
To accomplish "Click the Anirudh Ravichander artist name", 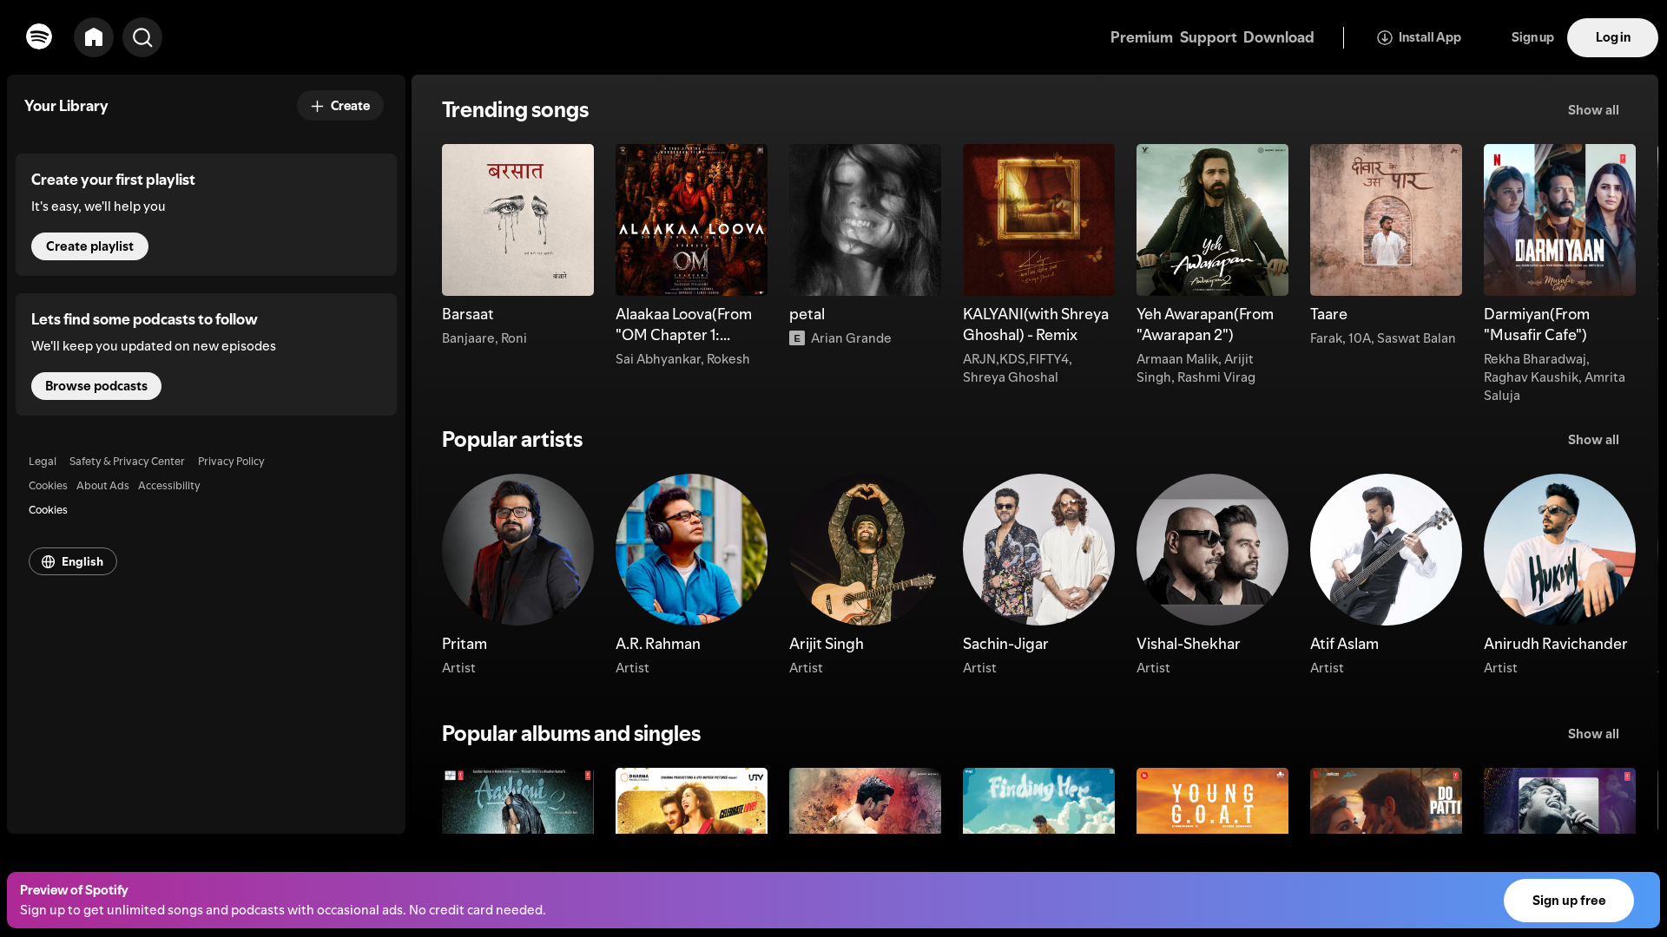I will (1556, 644).
